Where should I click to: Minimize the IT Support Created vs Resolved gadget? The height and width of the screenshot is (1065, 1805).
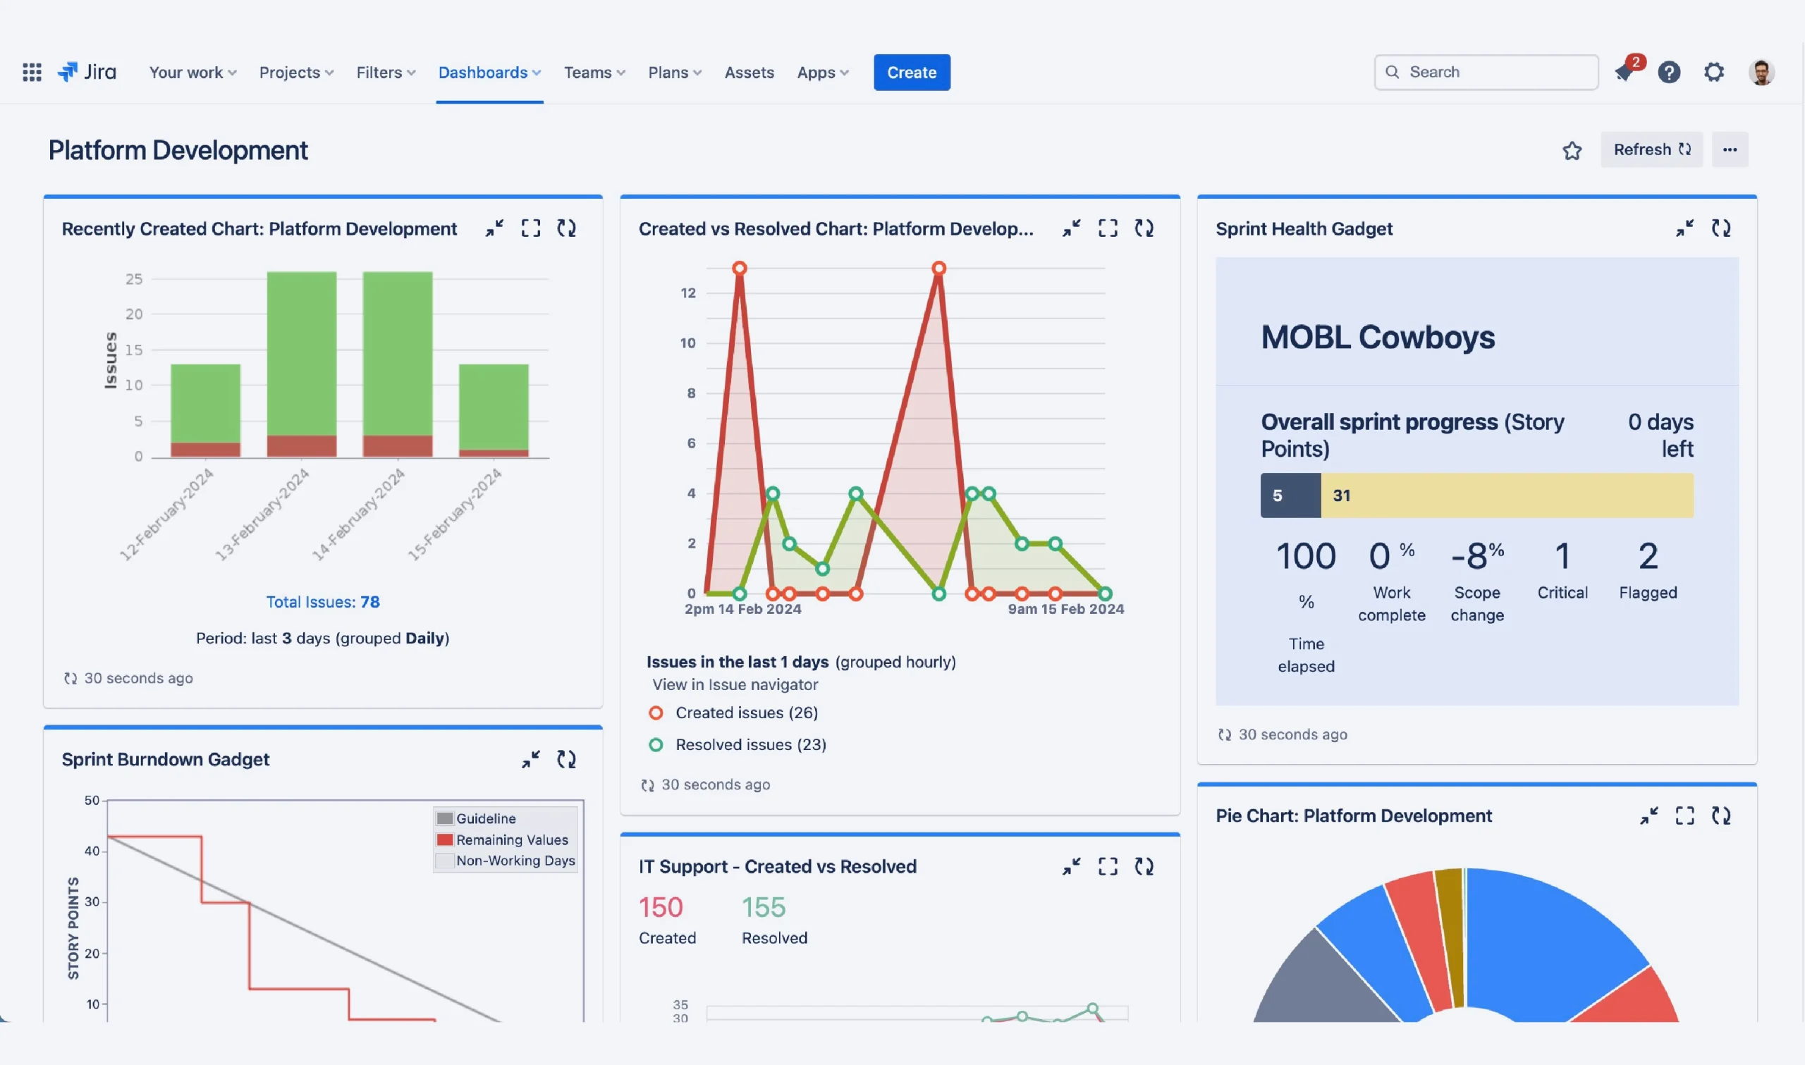click(x=1072, y=866)
